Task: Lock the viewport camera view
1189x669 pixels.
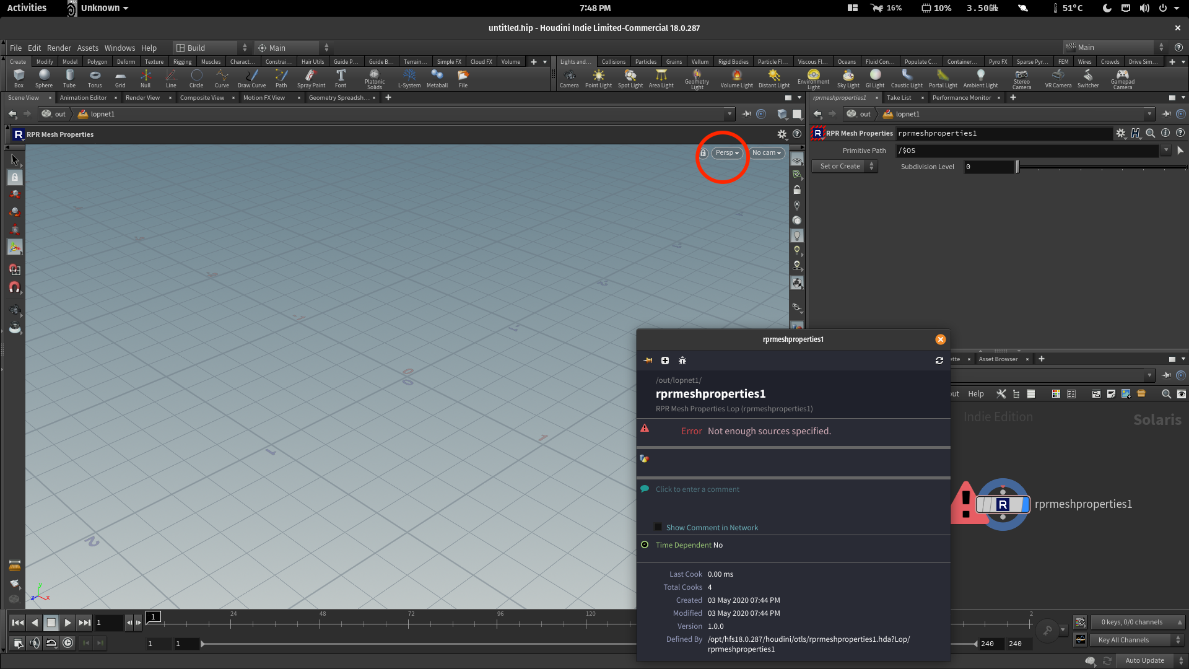Action: 703,153
